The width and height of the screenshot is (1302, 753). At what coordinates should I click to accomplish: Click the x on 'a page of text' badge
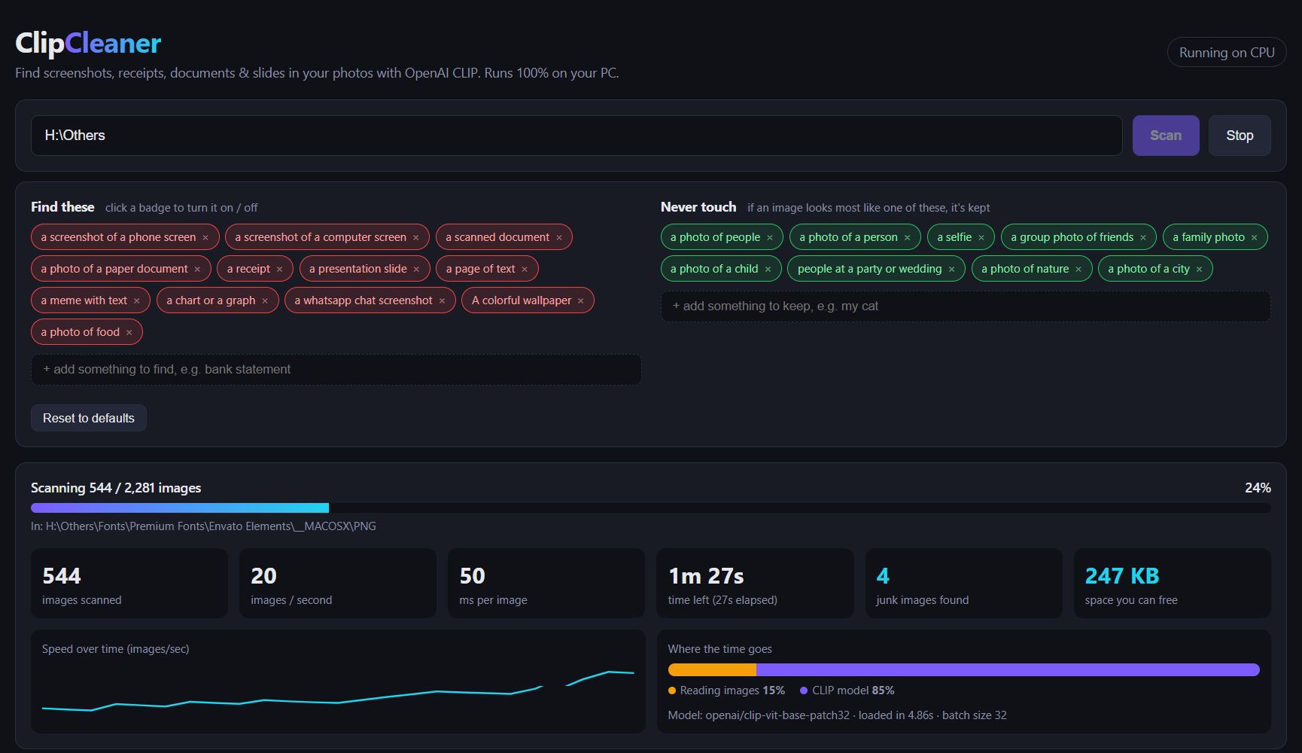click(525, 270)
